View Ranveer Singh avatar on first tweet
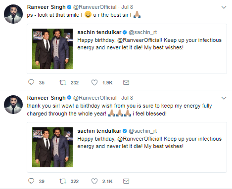The image size is (232, 189). coord(13,14)
